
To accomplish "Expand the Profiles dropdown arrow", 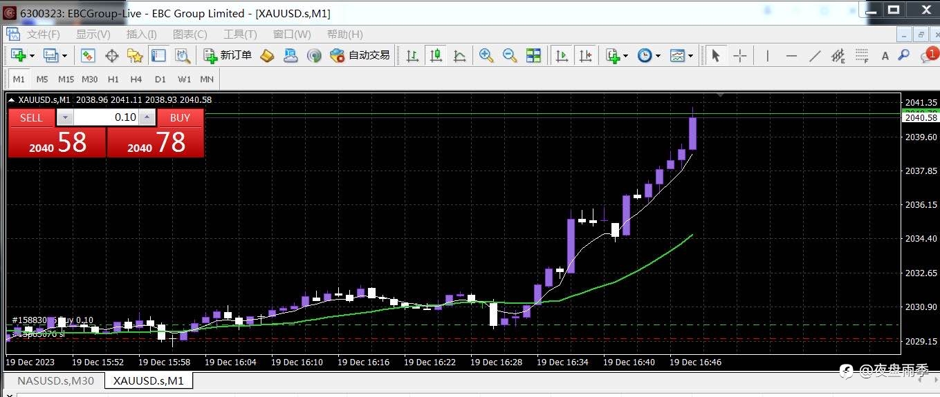I will pyautogui.click(x=64, y=56).
